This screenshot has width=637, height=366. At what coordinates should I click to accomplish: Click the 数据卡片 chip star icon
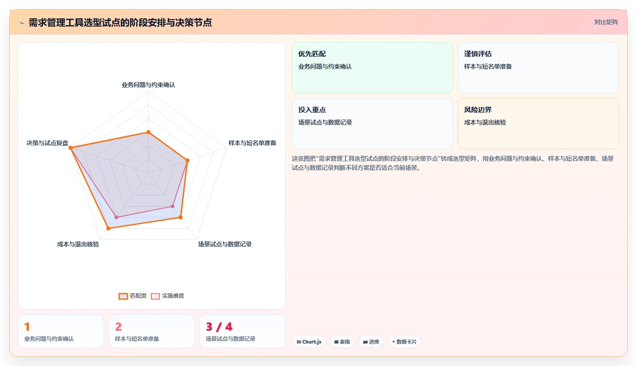[x=394, y=342]
